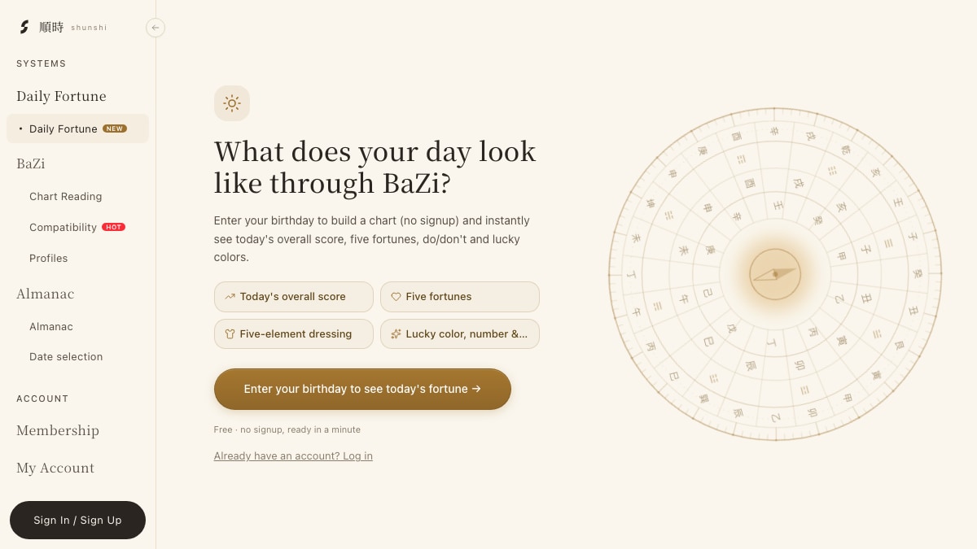Viewport: 977px width, 549px height.
Task: Expand the Almanac section heading
Action: coord(46,294)
